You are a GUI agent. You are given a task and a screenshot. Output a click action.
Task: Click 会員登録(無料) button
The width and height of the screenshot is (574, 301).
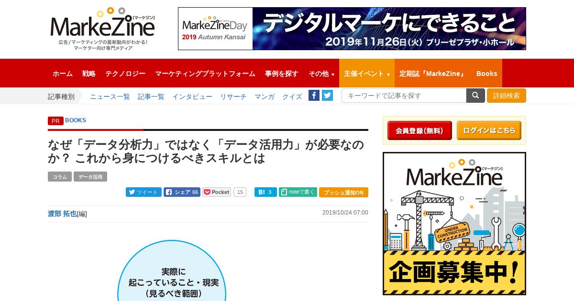(x=419, y=130)
